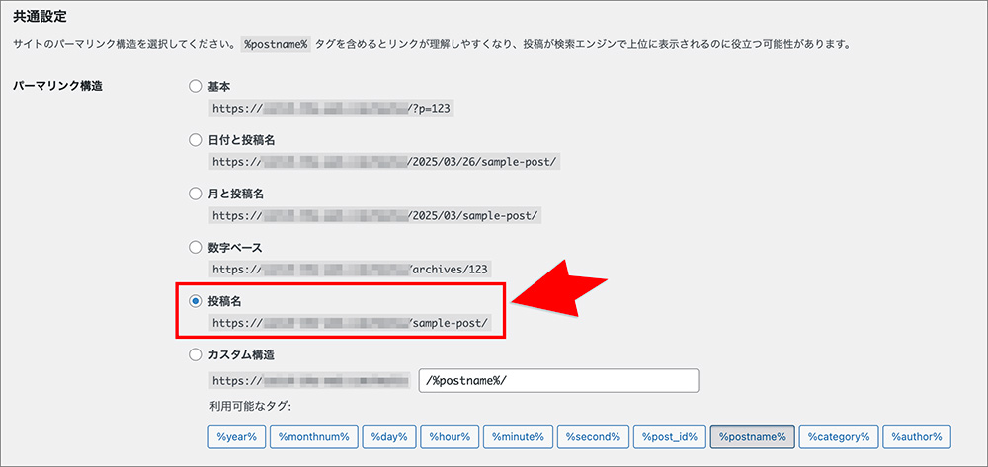Insert the %hour% tag button
Image resolution: width=988 pixels, height=467 pixels.
(450, 436)
